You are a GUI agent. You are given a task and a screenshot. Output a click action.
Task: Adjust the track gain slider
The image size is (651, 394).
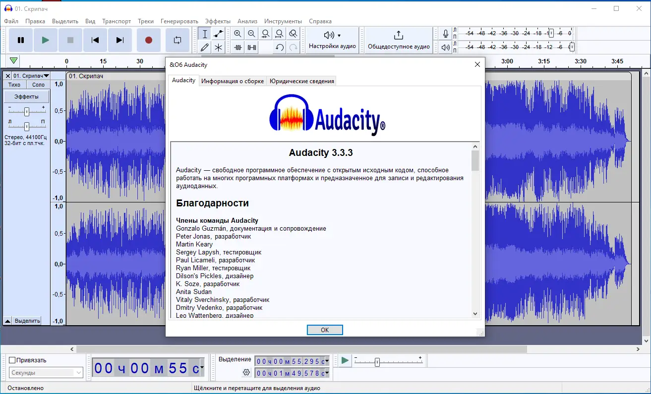pos(27,111)
